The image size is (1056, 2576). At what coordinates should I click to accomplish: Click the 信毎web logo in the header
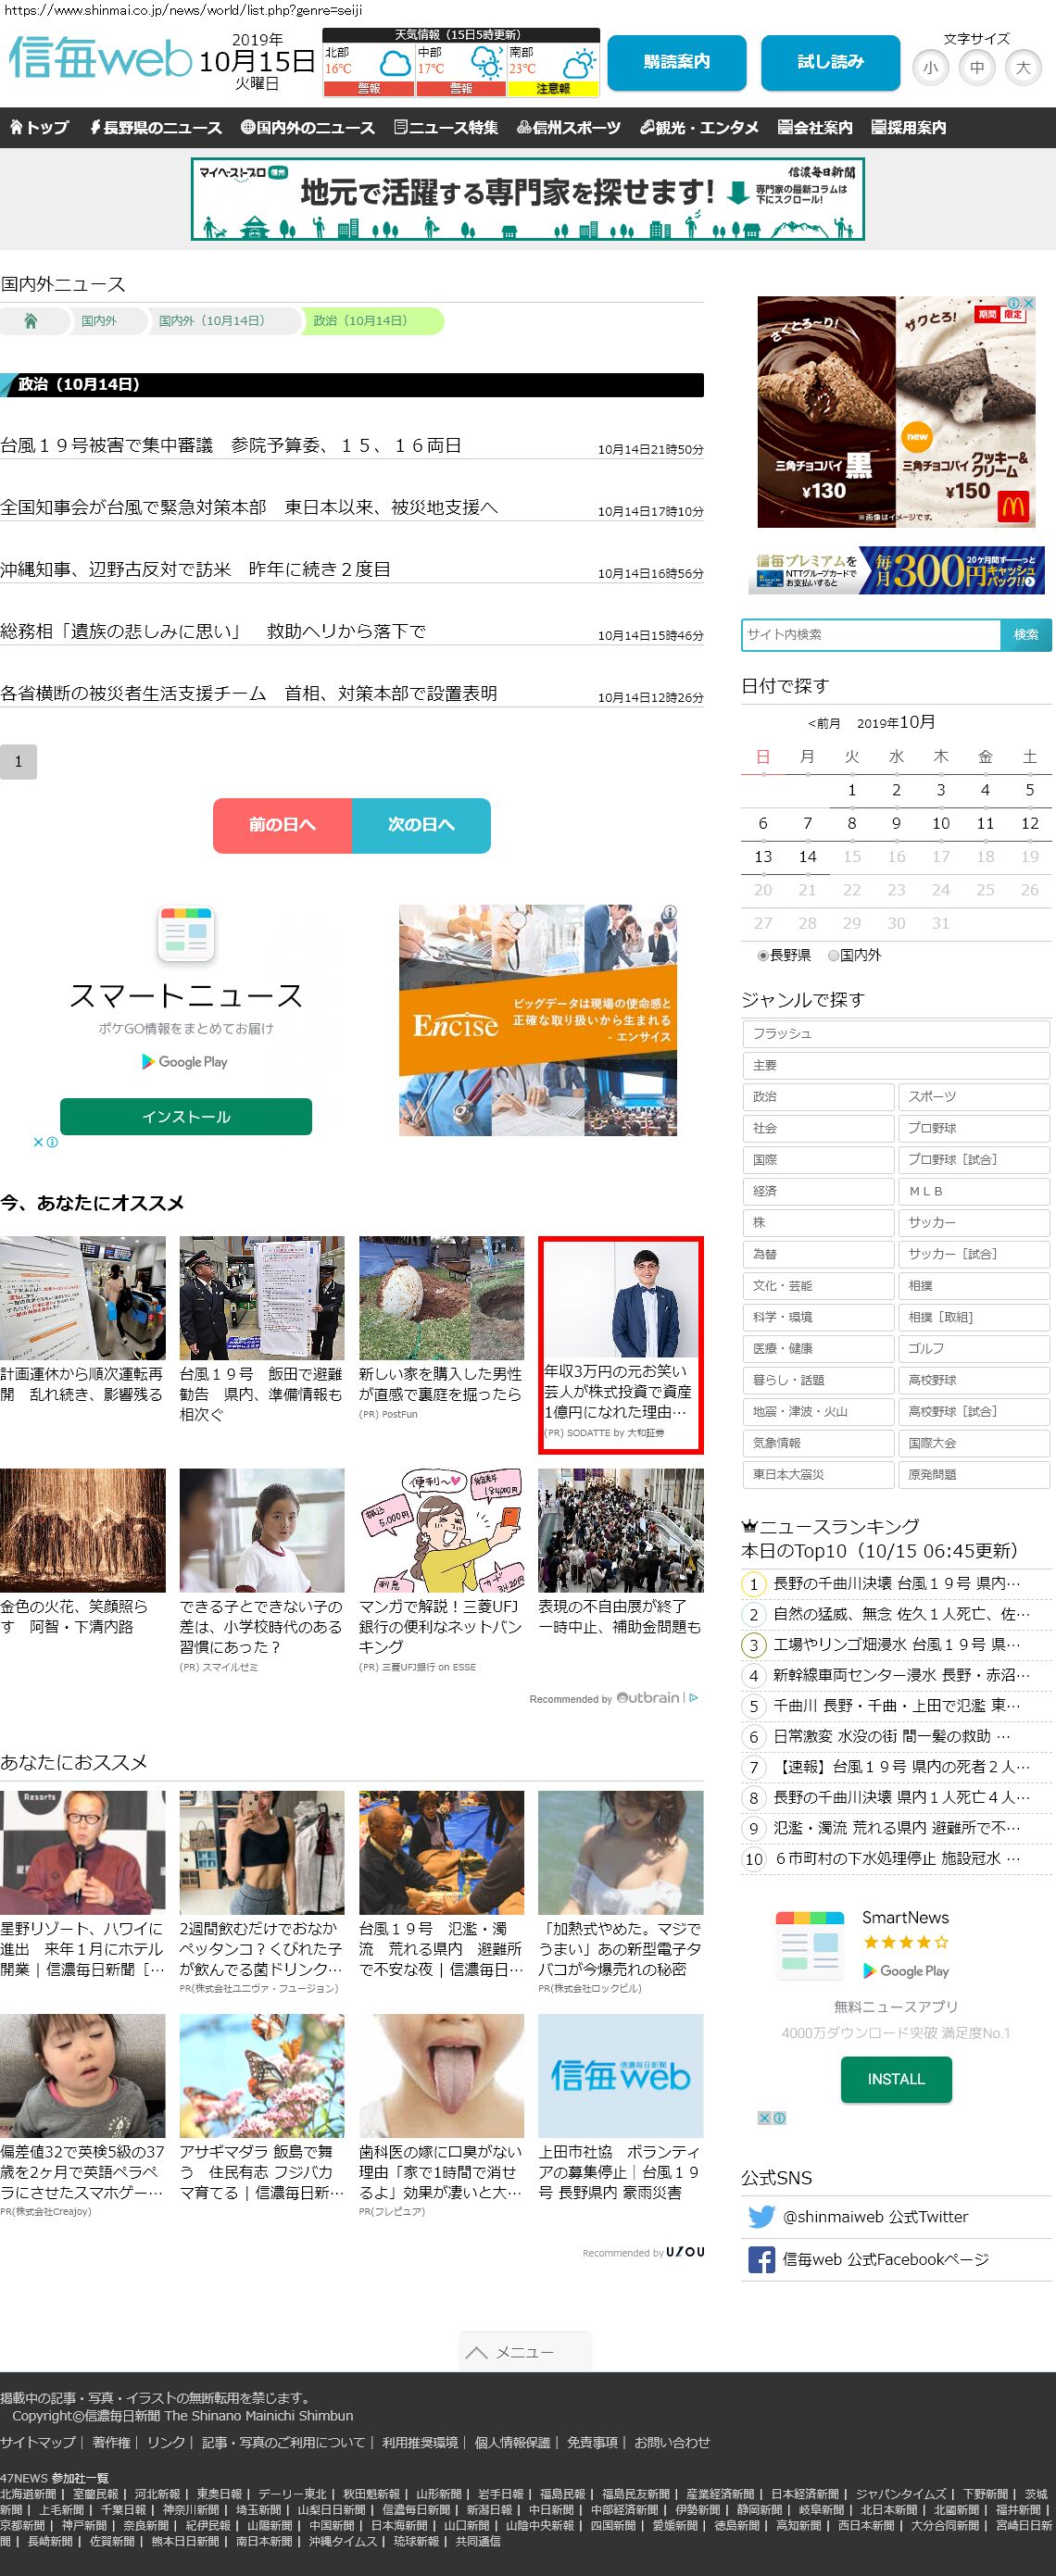(100, 59)
